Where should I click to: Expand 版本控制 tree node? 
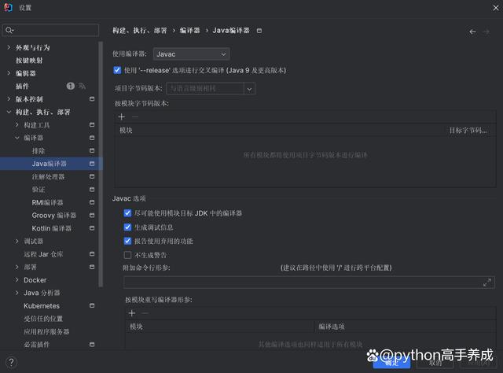pos(9,99)
